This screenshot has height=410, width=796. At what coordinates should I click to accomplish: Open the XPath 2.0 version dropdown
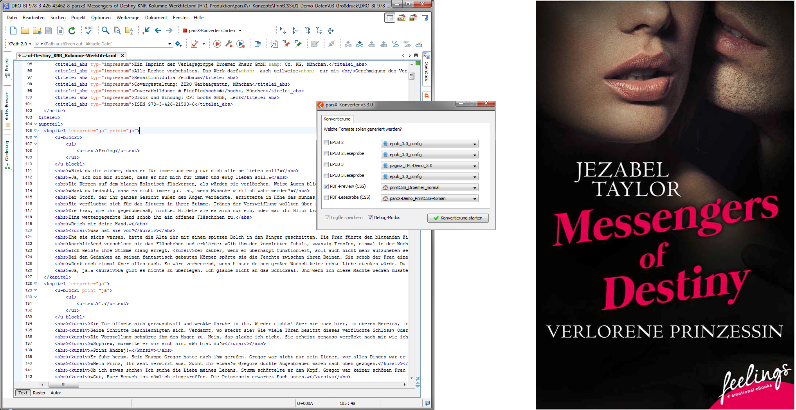20,44
